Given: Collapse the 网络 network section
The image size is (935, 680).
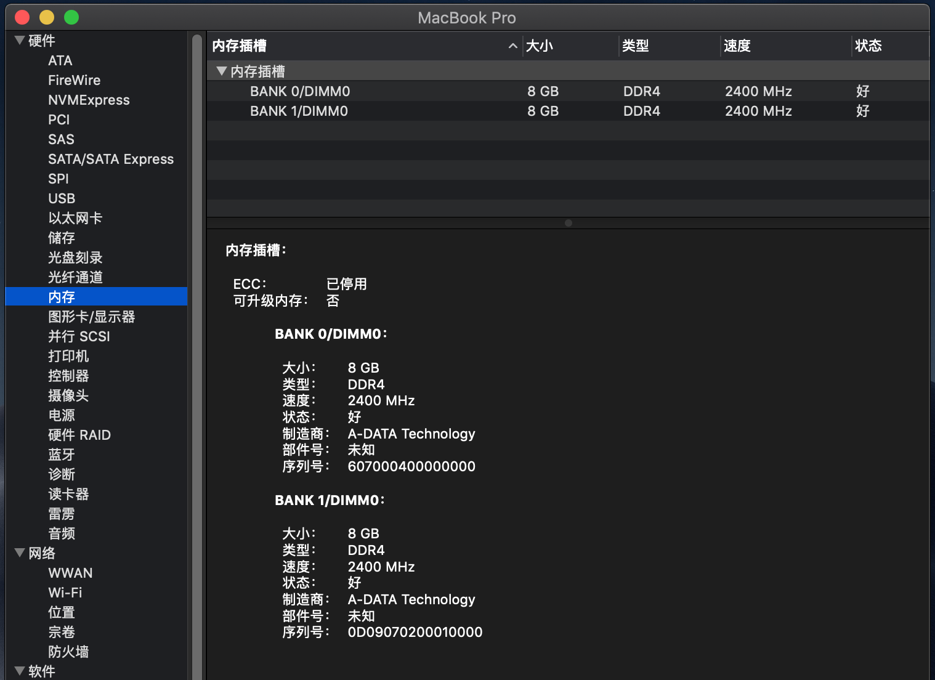Looking at the screenshot, I should (x=20, y=553).
